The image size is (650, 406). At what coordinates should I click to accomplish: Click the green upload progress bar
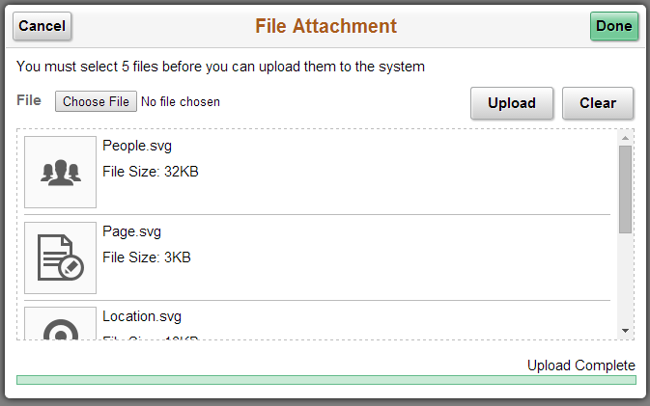[x=326, y=380]
